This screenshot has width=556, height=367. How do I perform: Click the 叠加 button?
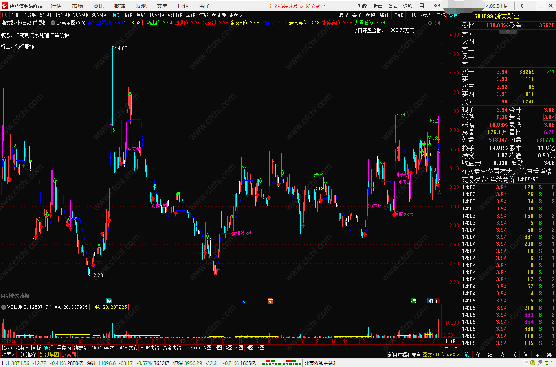tap(357, 15)
